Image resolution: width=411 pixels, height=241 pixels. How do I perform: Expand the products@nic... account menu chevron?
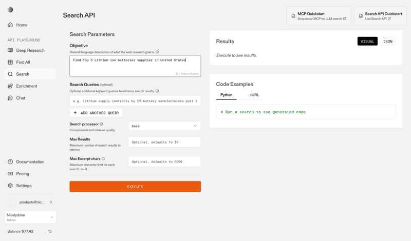pos(51,202)
